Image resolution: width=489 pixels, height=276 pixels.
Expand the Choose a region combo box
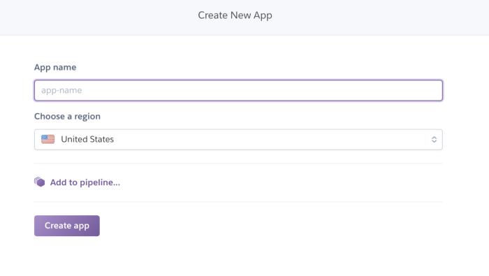tap(238, 140)
